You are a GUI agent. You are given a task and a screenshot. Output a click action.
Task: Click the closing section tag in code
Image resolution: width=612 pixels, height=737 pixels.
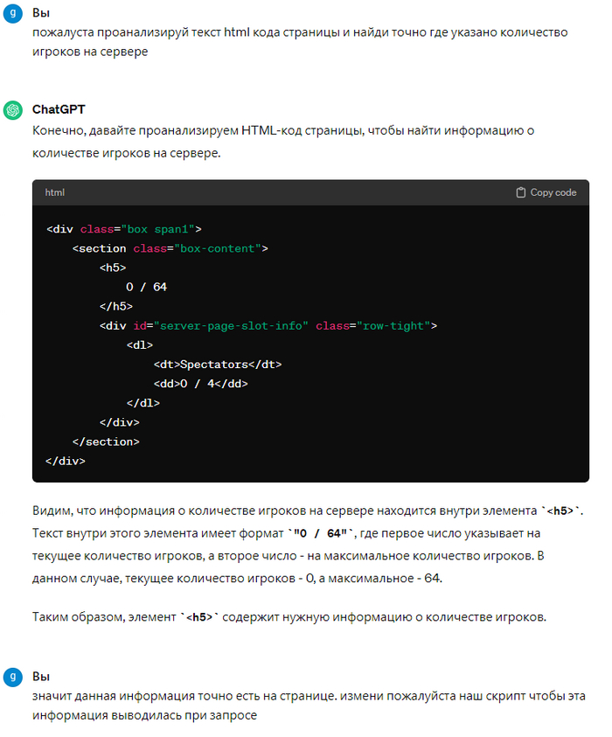[x=106, y=441]
